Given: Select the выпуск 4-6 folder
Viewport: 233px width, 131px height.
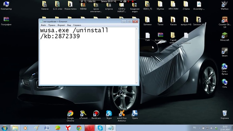Looking at the screenshot, I should click(186, 21).
